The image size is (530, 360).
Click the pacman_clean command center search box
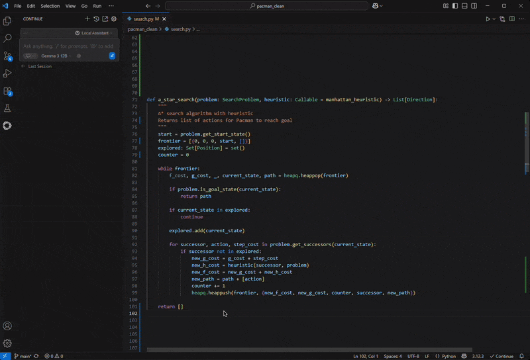coord(266,6)
